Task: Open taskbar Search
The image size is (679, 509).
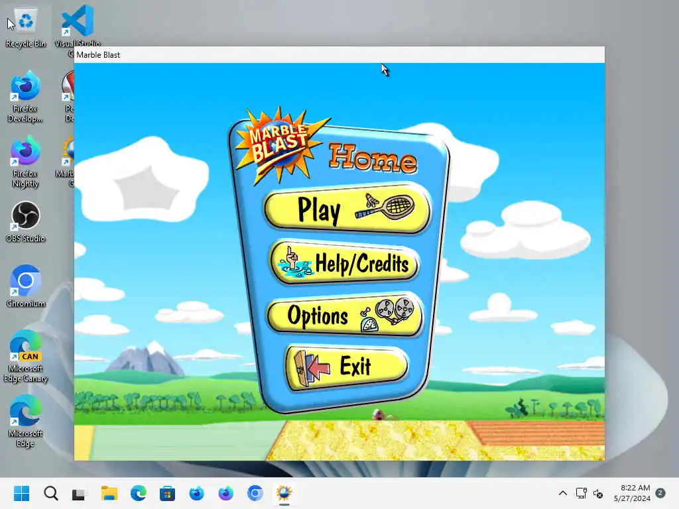Action: [x=50, y=493]
